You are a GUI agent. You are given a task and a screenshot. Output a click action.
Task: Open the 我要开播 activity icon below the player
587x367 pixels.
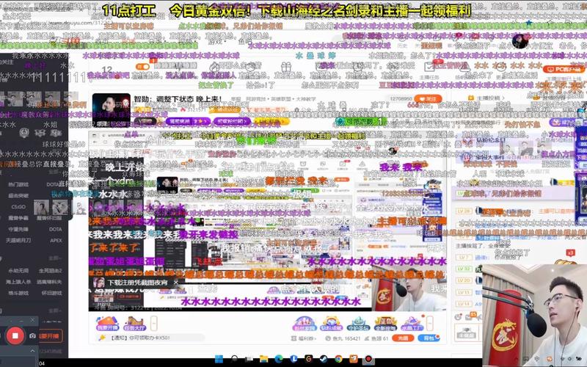coord(107,324)
